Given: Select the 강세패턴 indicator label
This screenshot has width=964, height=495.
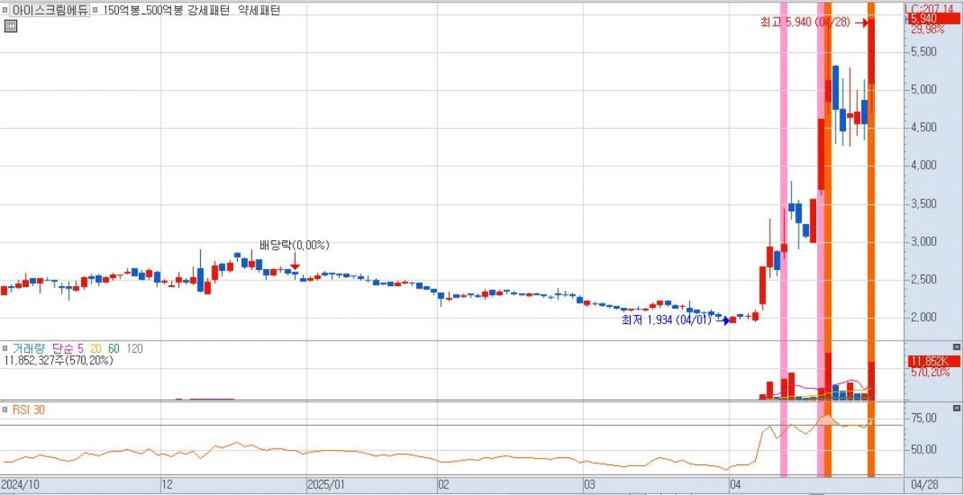Looking at the screenshot, I should [210, 10].
